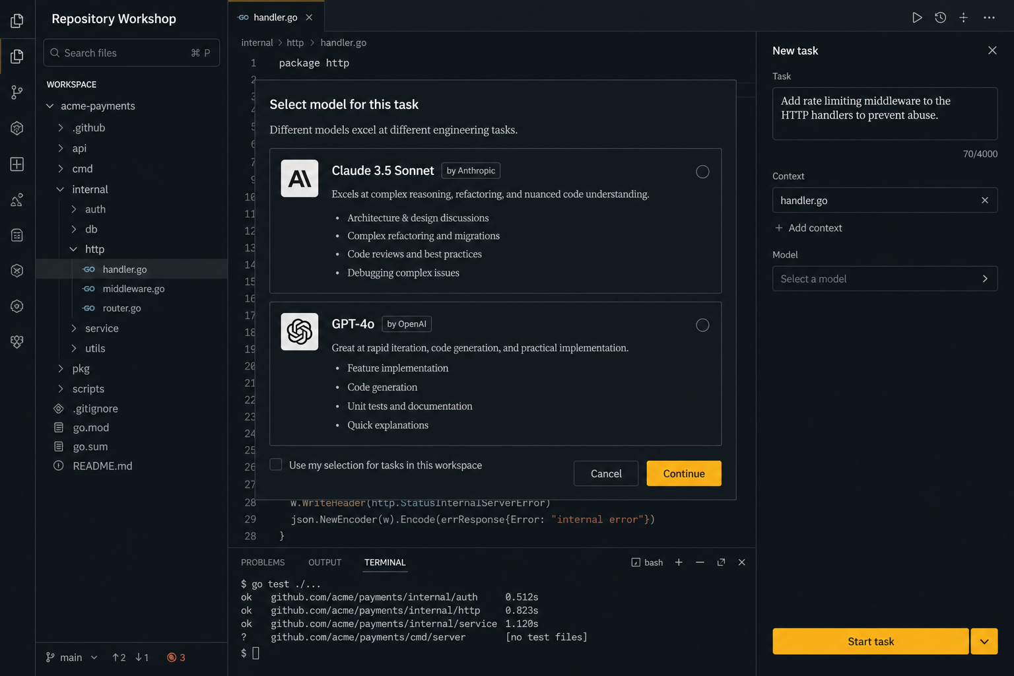Click the error count badge showing 3
The height and width of the screenshot is (676, 1014).
click(176, 658)
